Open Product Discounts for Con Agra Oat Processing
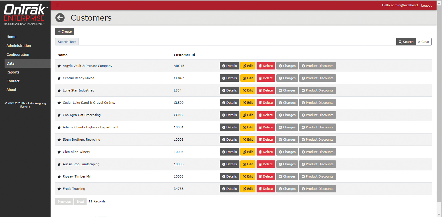The width and height of the screenshot is (442, 217). point(317,115)
